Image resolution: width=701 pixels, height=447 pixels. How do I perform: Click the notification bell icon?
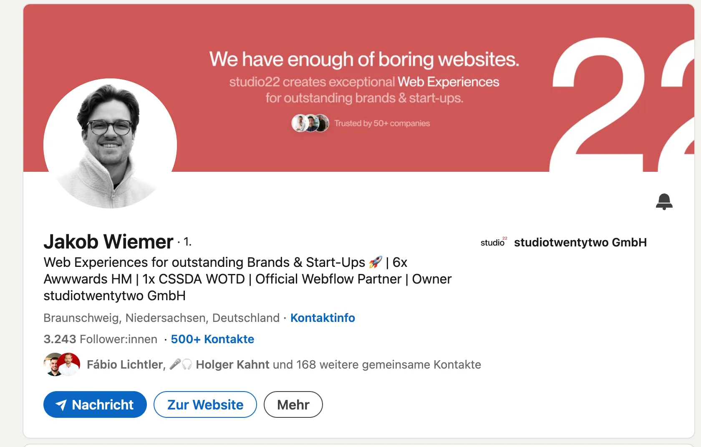click(664, 202)
